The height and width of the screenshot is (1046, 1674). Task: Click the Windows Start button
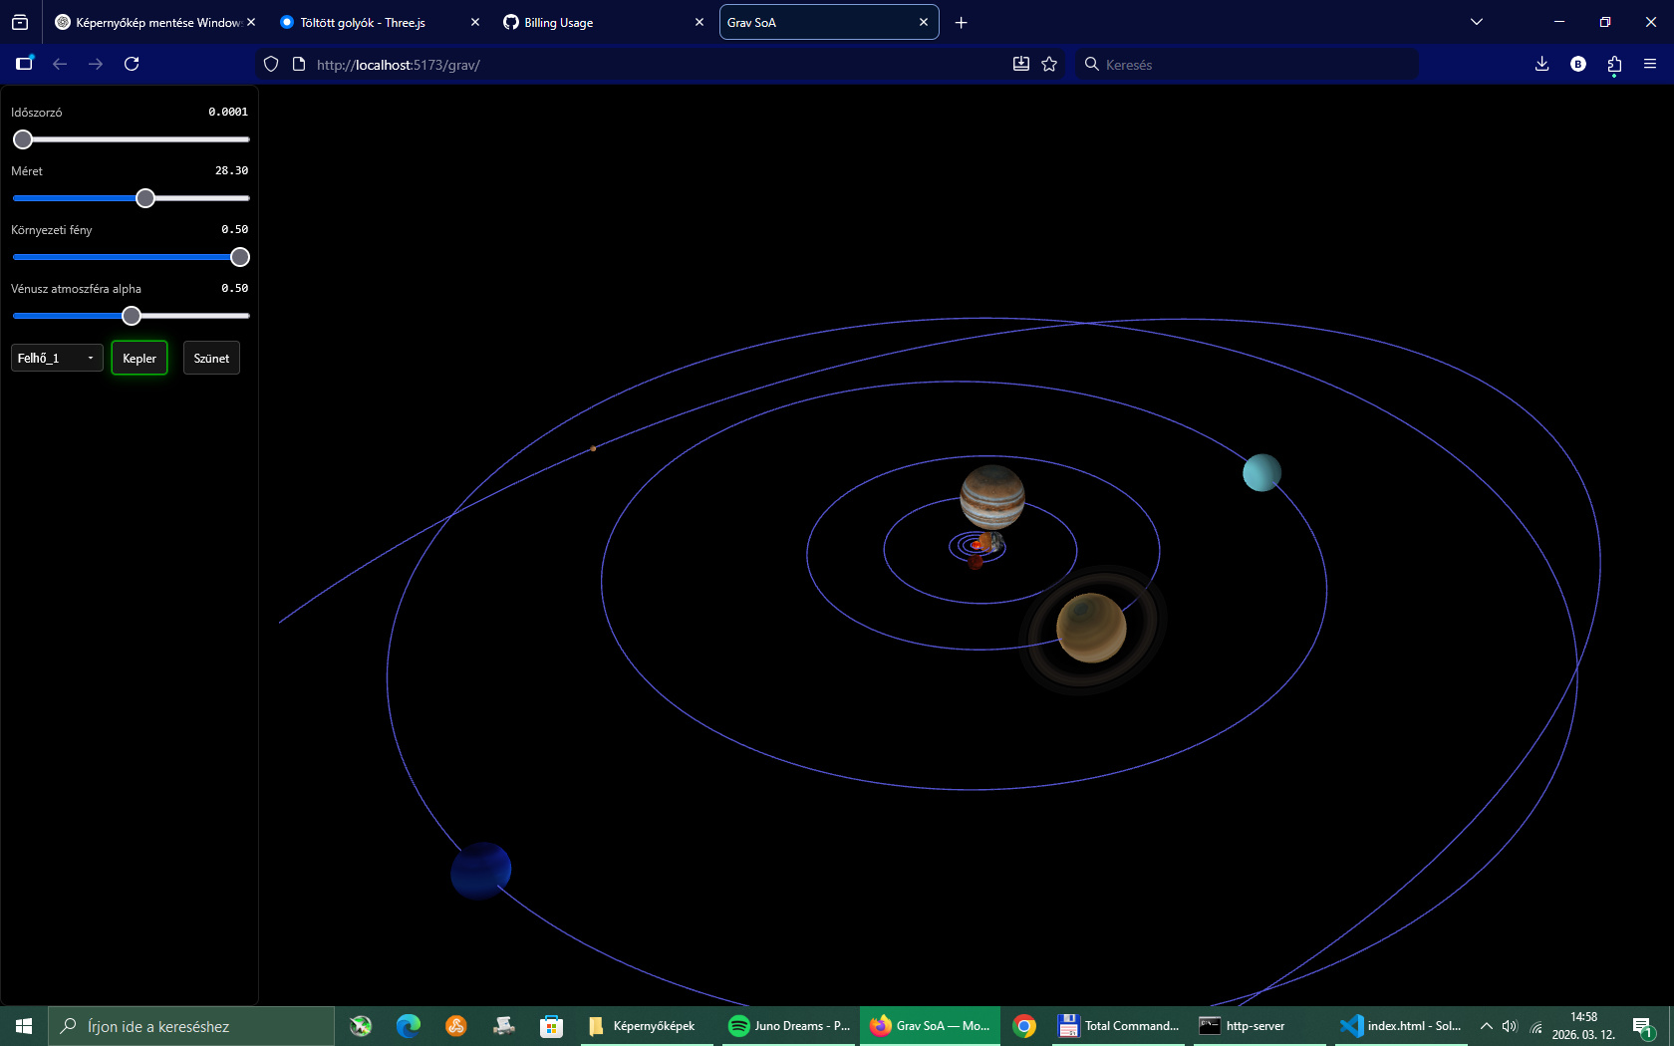24,1026
